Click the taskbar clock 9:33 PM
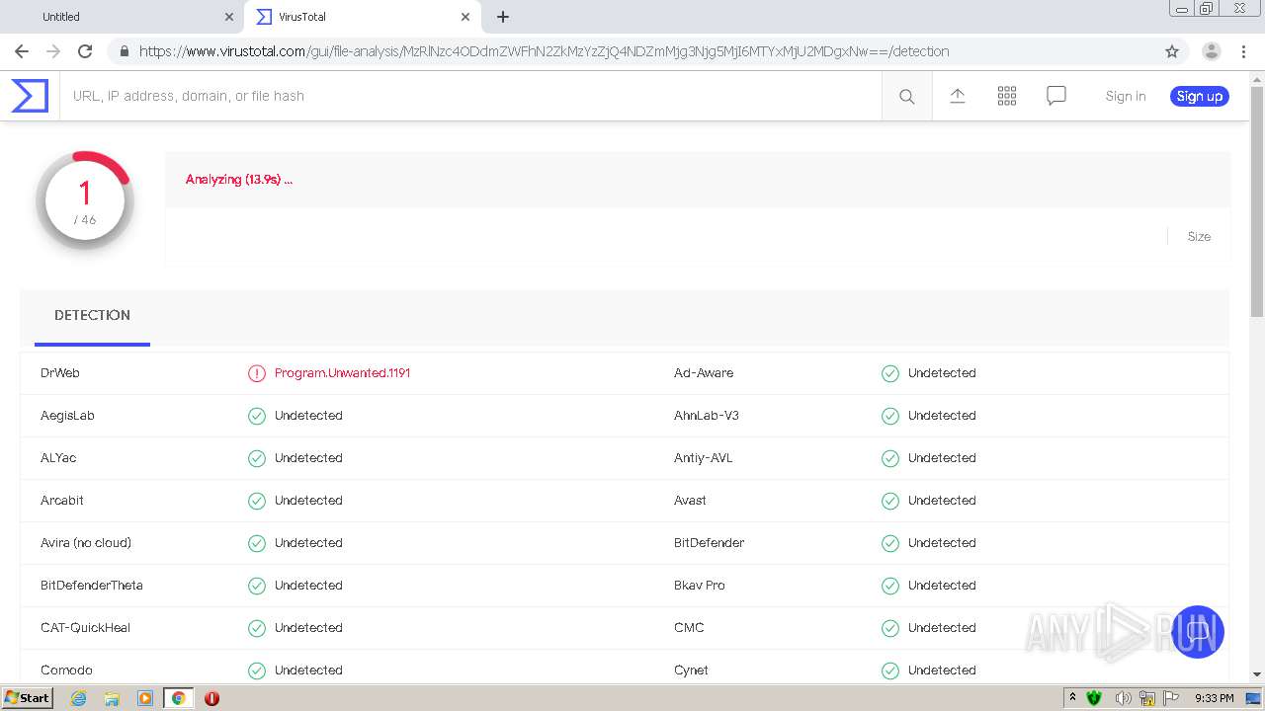Screen dimensions: 1265x711 [x=1214, y=698]
